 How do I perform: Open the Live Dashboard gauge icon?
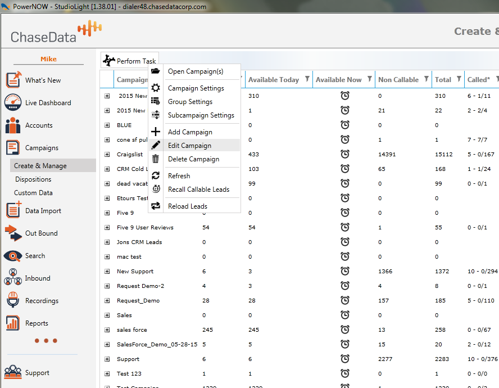(13, 102)
